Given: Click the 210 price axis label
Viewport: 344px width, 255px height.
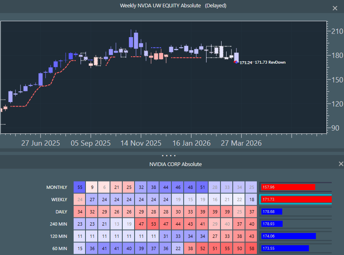Looking at the screenshot, I should pyautogui.click(x=337, y=31).
